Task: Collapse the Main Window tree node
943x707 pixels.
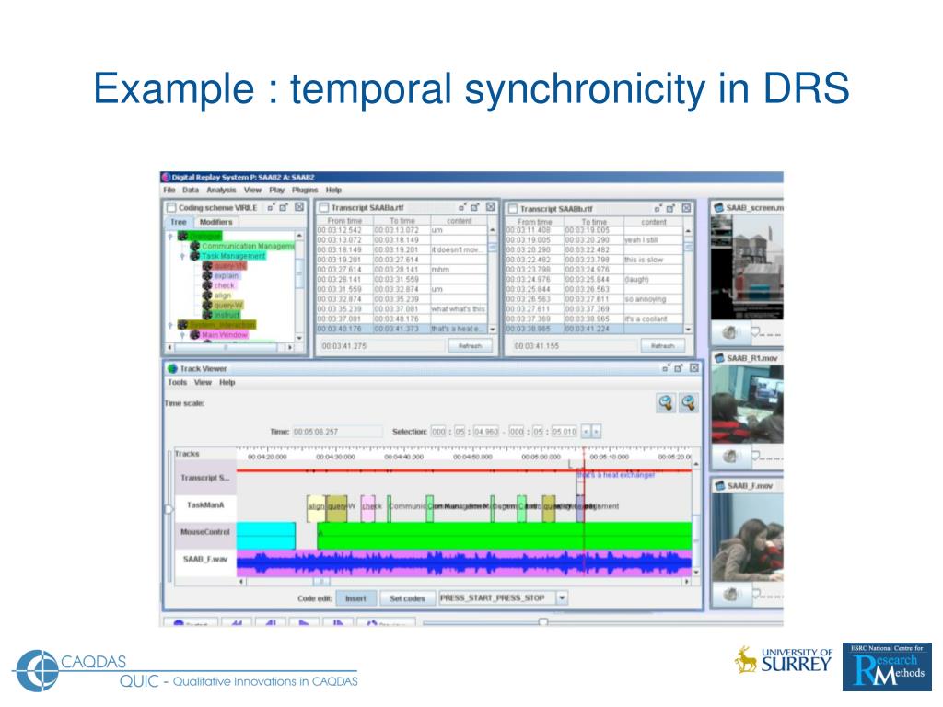Action: [182, 335]
